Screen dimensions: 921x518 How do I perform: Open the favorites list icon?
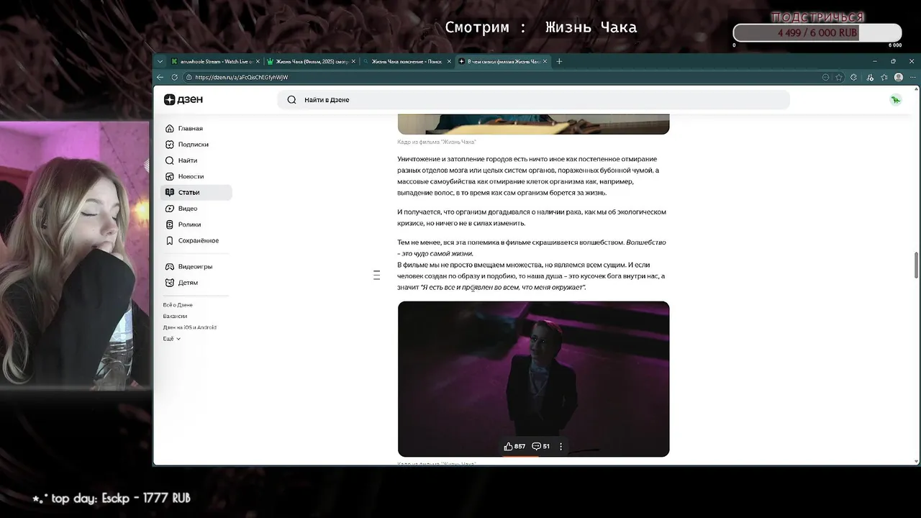(x=884, y=77)
